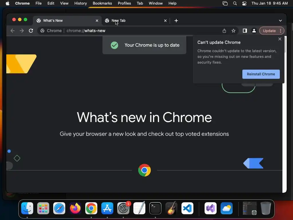Screen dimensions: 293x220
Task: Click the Update button in toolbar
Action: [269, 31]
